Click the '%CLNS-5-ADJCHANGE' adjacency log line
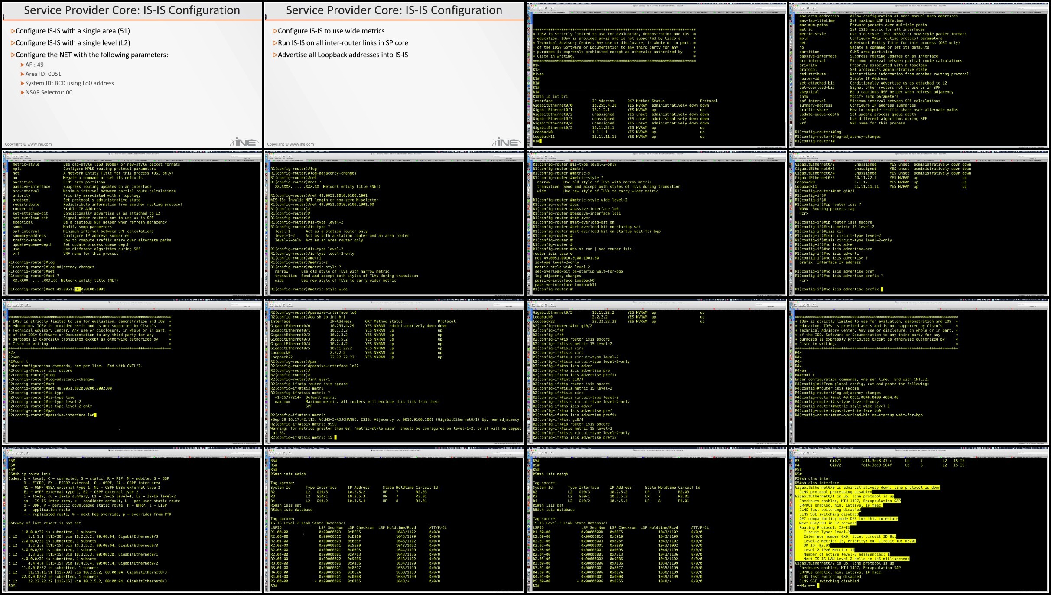1051x595 pixels. 395,419
